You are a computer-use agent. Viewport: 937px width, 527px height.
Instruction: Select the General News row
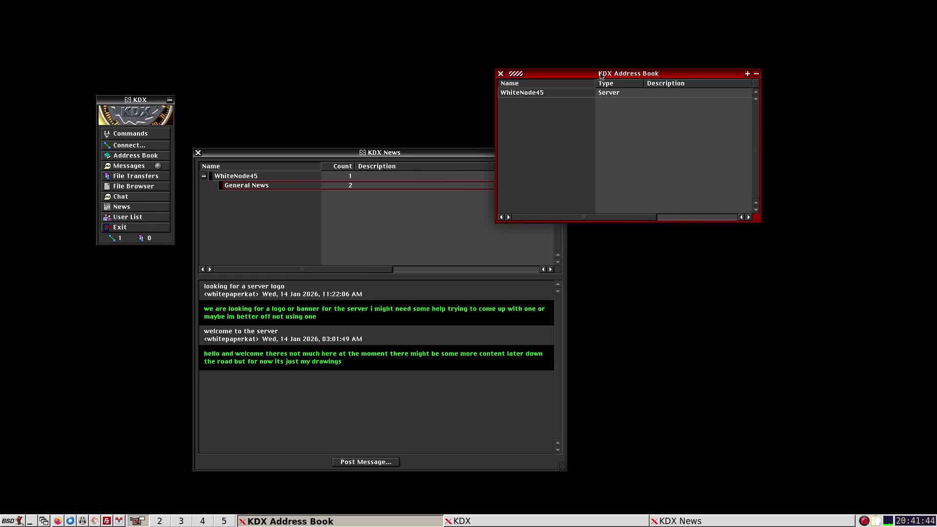coord(246,185)
